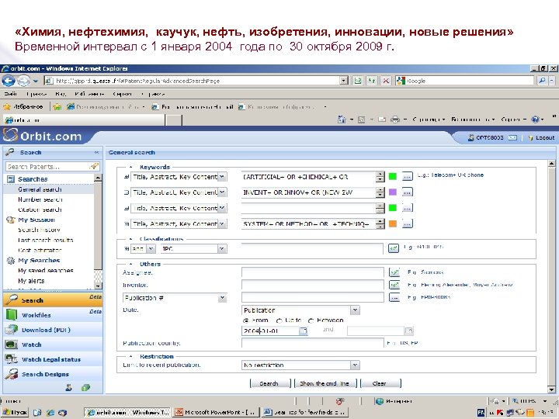Open the Assignee lookup icon
The width and height of the screenshot is (559, 419).
(x=394, y=272)
